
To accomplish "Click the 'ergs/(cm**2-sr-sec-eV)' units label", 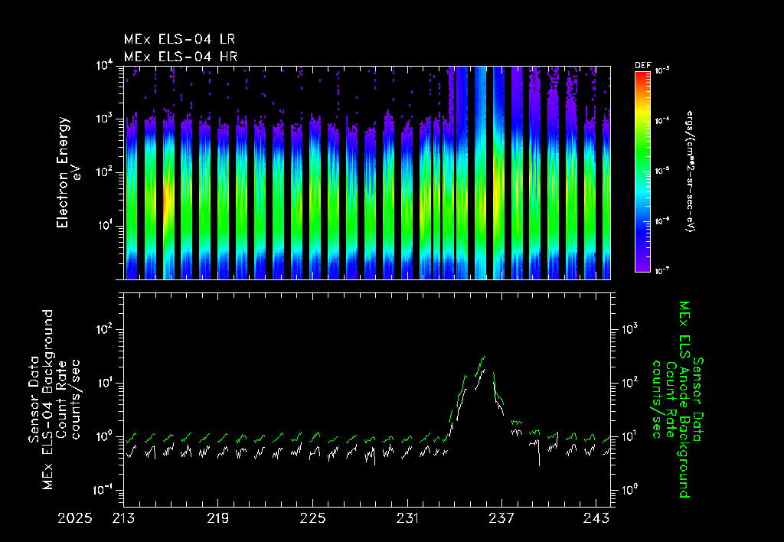I will pos(690,171).
